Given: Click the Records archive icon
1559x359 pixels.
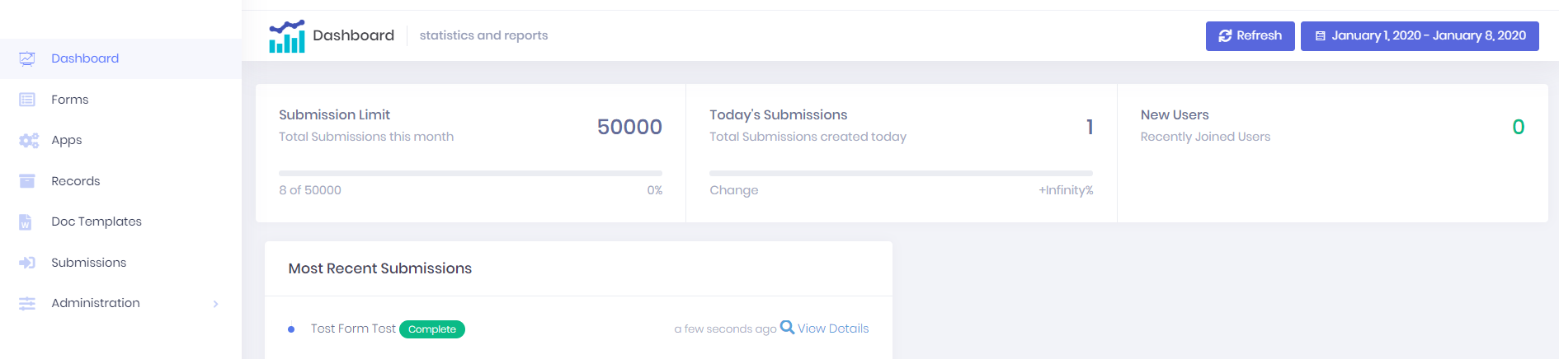Looking at the screenshot, I should (27, 181).
